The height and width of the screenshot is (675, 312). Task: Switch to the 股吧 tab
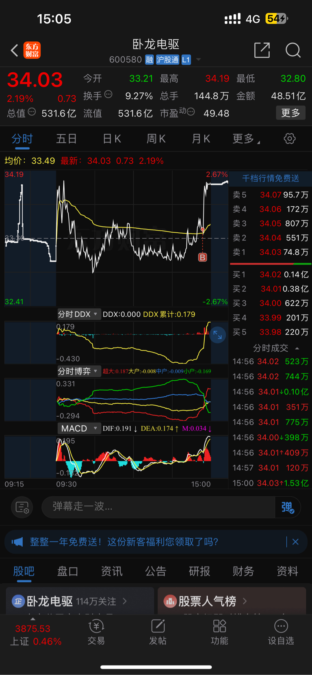click(x=24, y=571)
